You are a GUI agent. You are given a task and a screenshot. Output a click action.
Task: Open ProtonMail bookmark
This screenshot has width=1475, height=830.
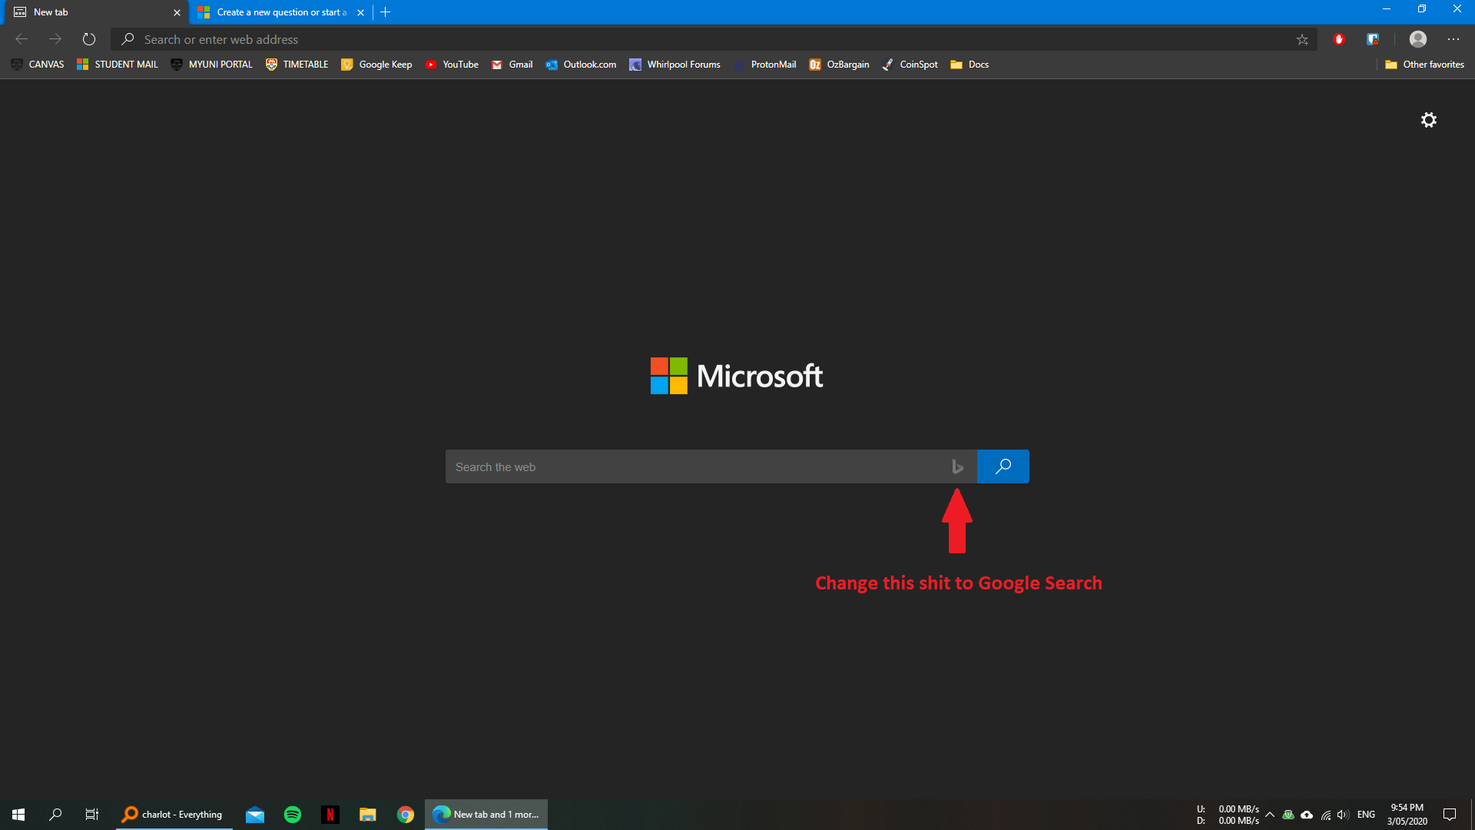(764, 65)
